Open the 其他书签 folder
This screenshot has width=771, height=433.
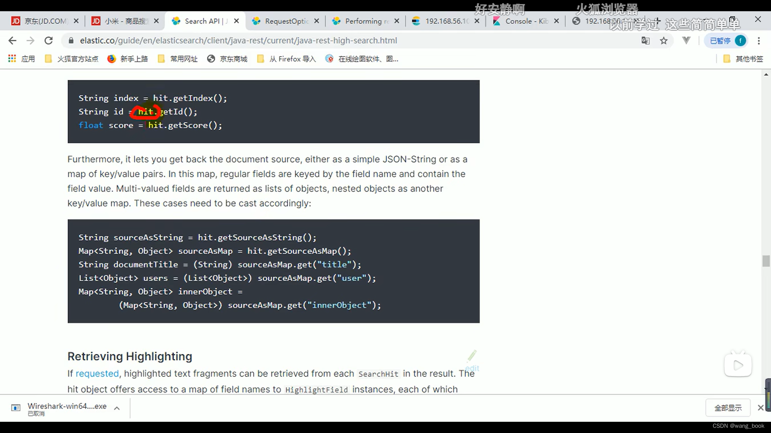[743, 59]
